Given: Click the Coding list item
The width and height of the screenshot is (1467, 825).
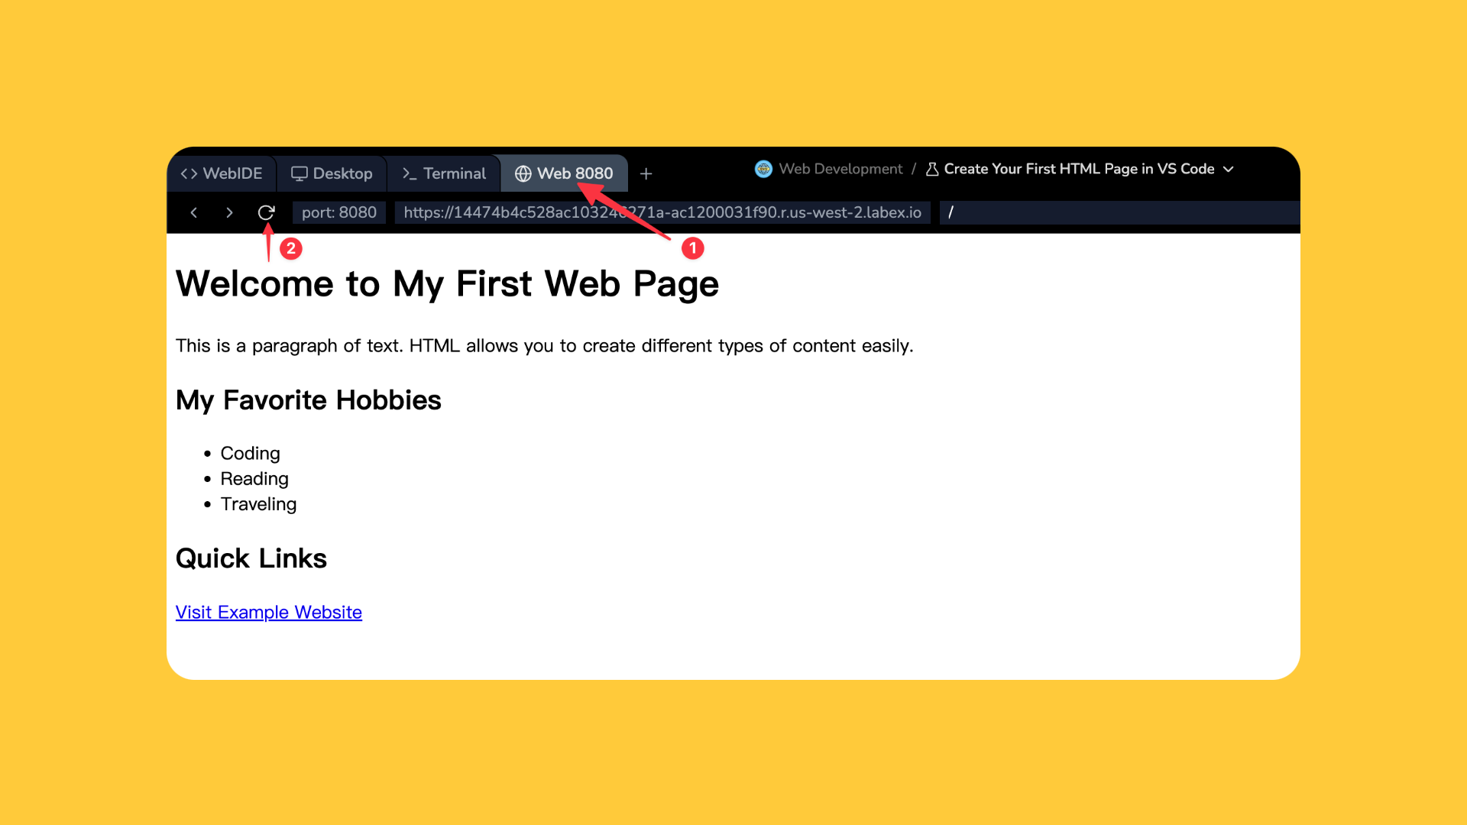Looking at the screenshot, I should click(x=250, y=454).
